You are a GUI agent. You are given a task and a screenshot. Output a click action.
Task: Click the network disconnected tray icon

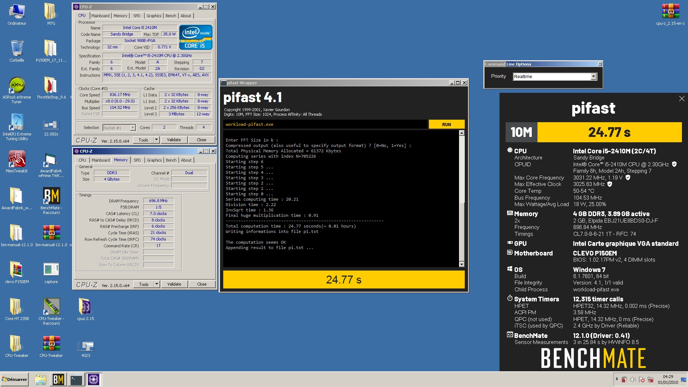click(650, 379)
